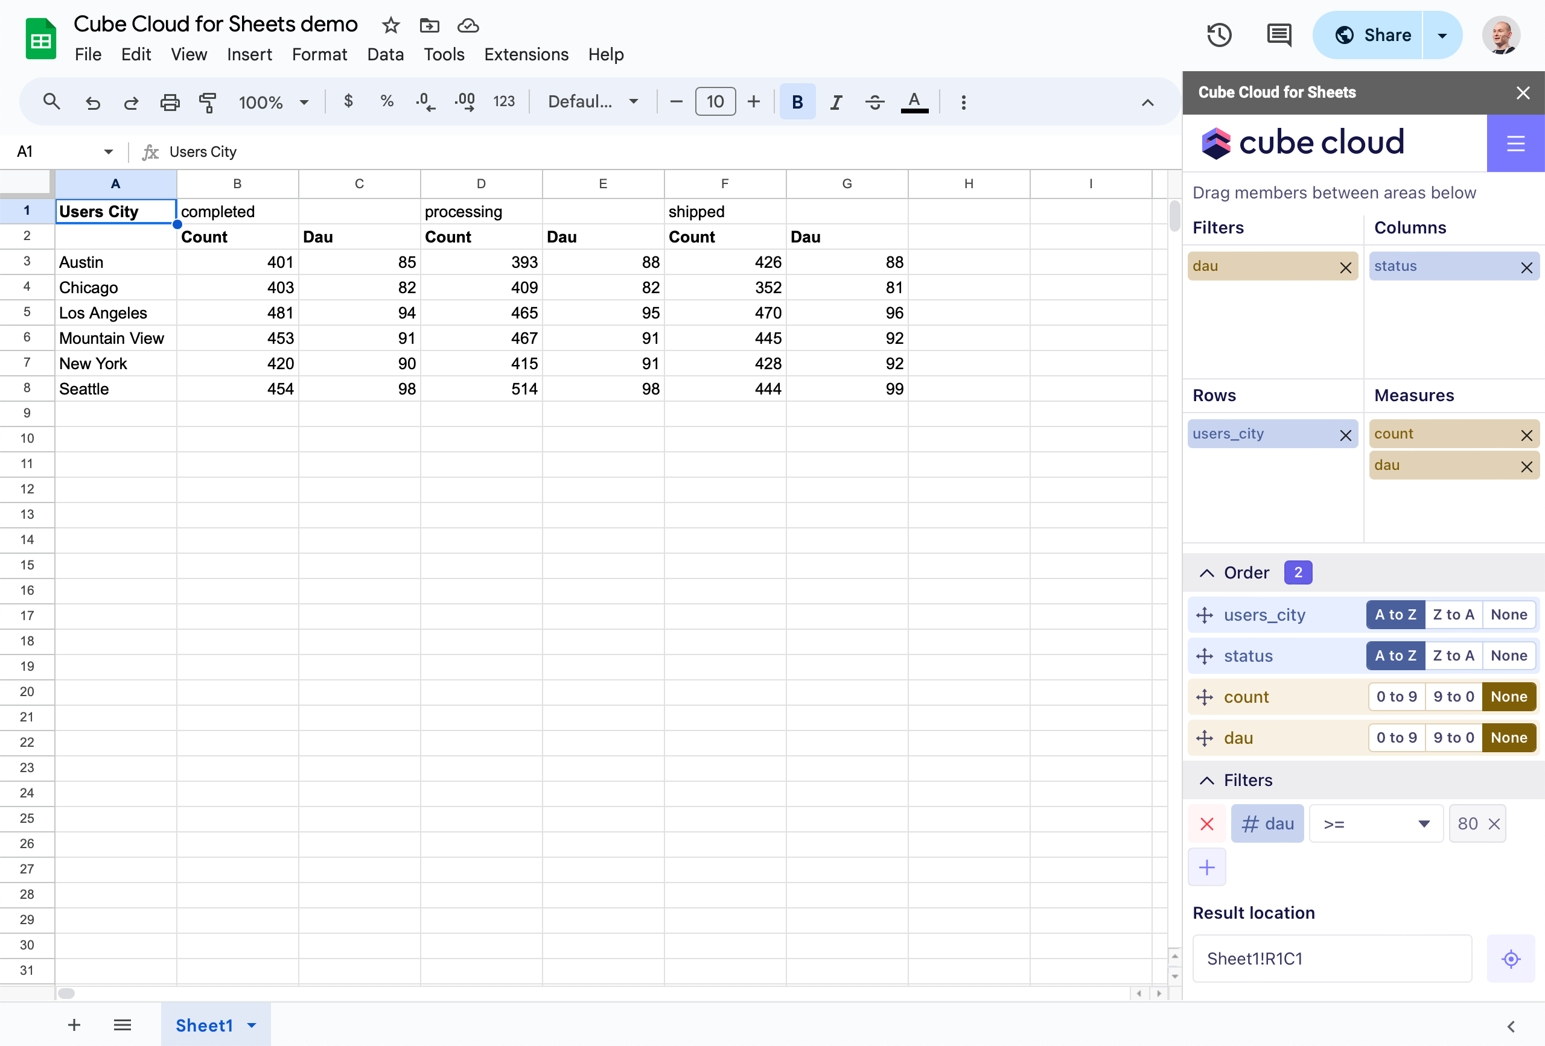Add a new filter with plus icon
The image size is (1545, 1046).
(1206, 867)
